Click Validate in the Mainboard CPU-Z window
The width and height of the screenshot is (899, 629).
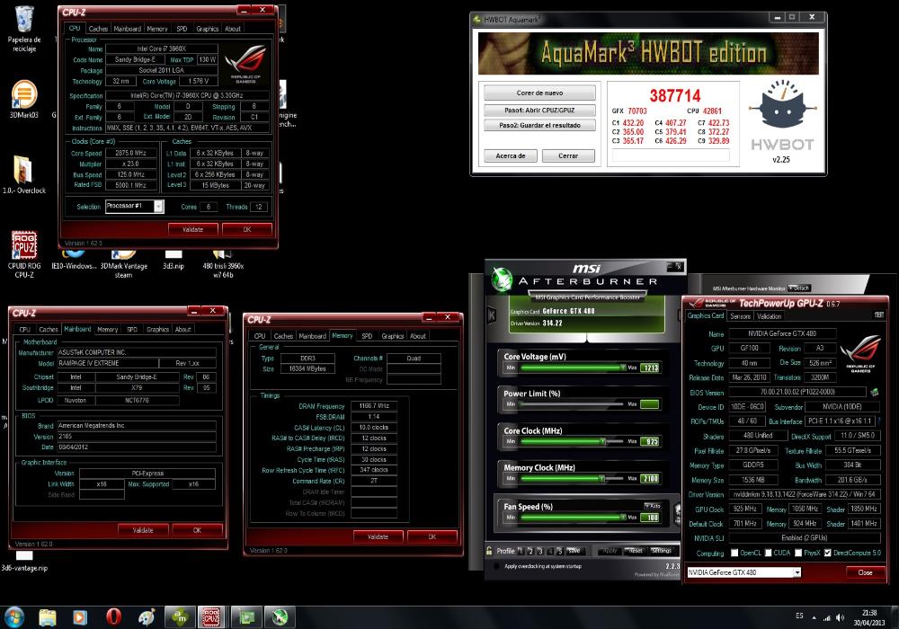(143, 530)
